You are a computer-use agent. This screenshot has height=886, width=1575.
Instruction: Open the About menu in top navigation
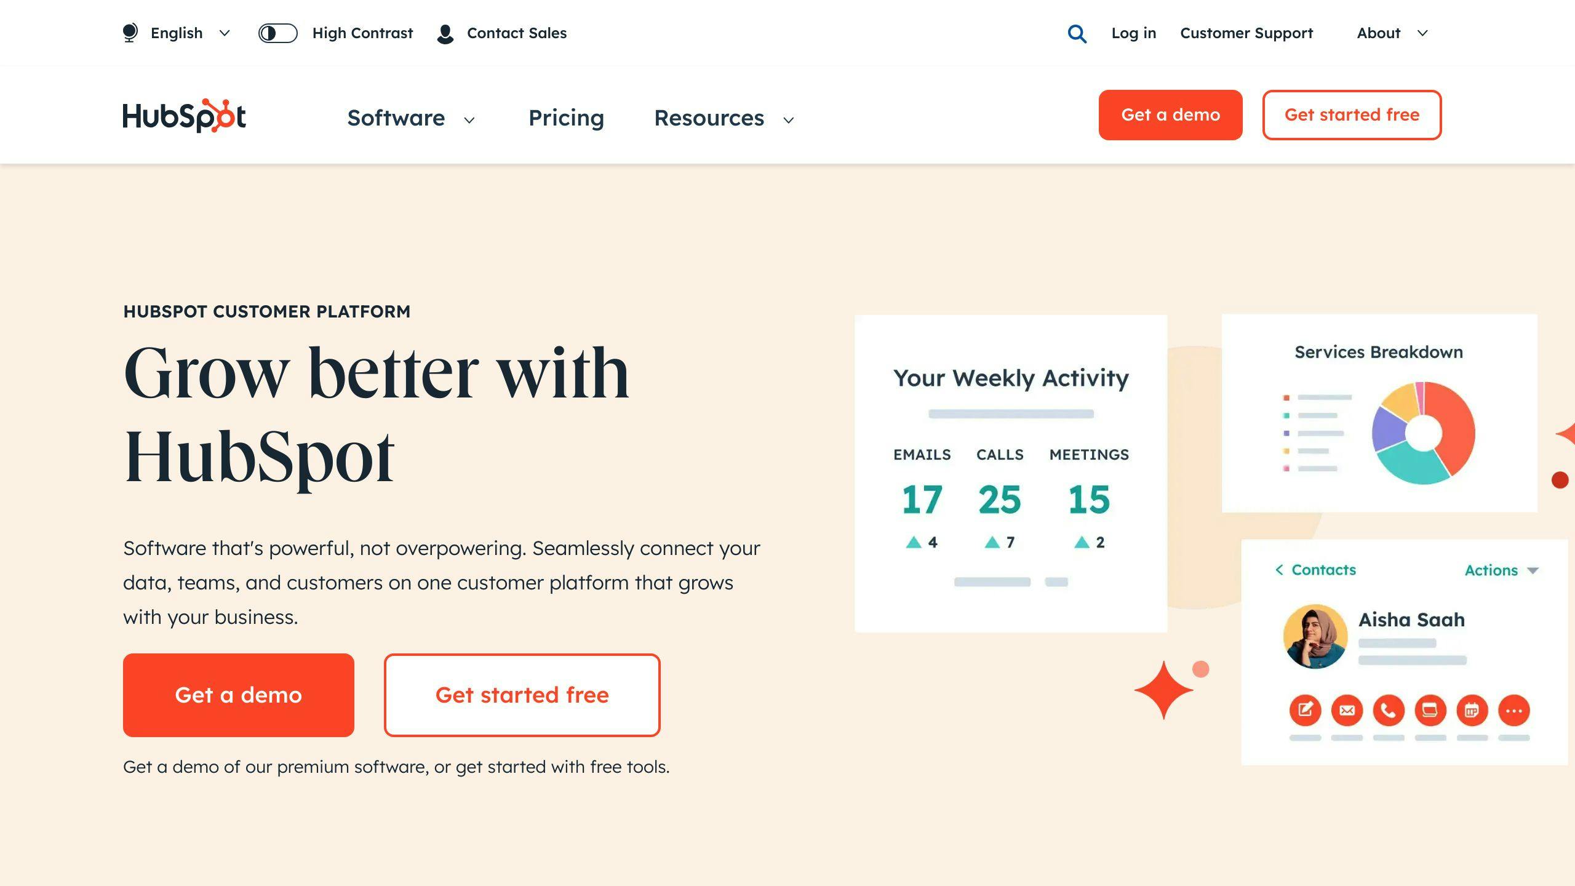click(1389, 33)
